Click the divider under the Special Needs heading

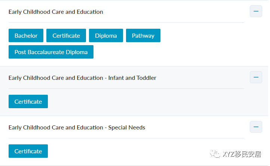point(126,138)
